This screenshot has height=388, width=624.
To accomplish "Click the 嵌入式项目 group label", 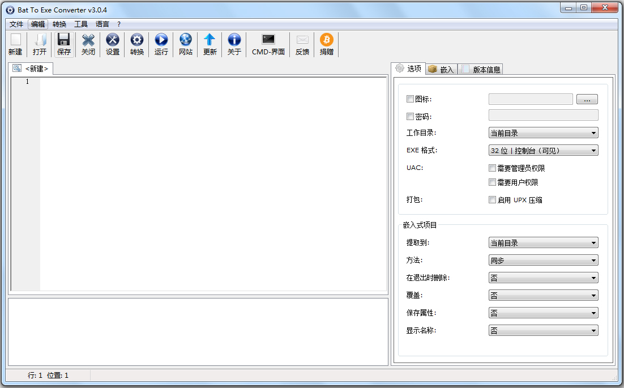I will 420,225.
